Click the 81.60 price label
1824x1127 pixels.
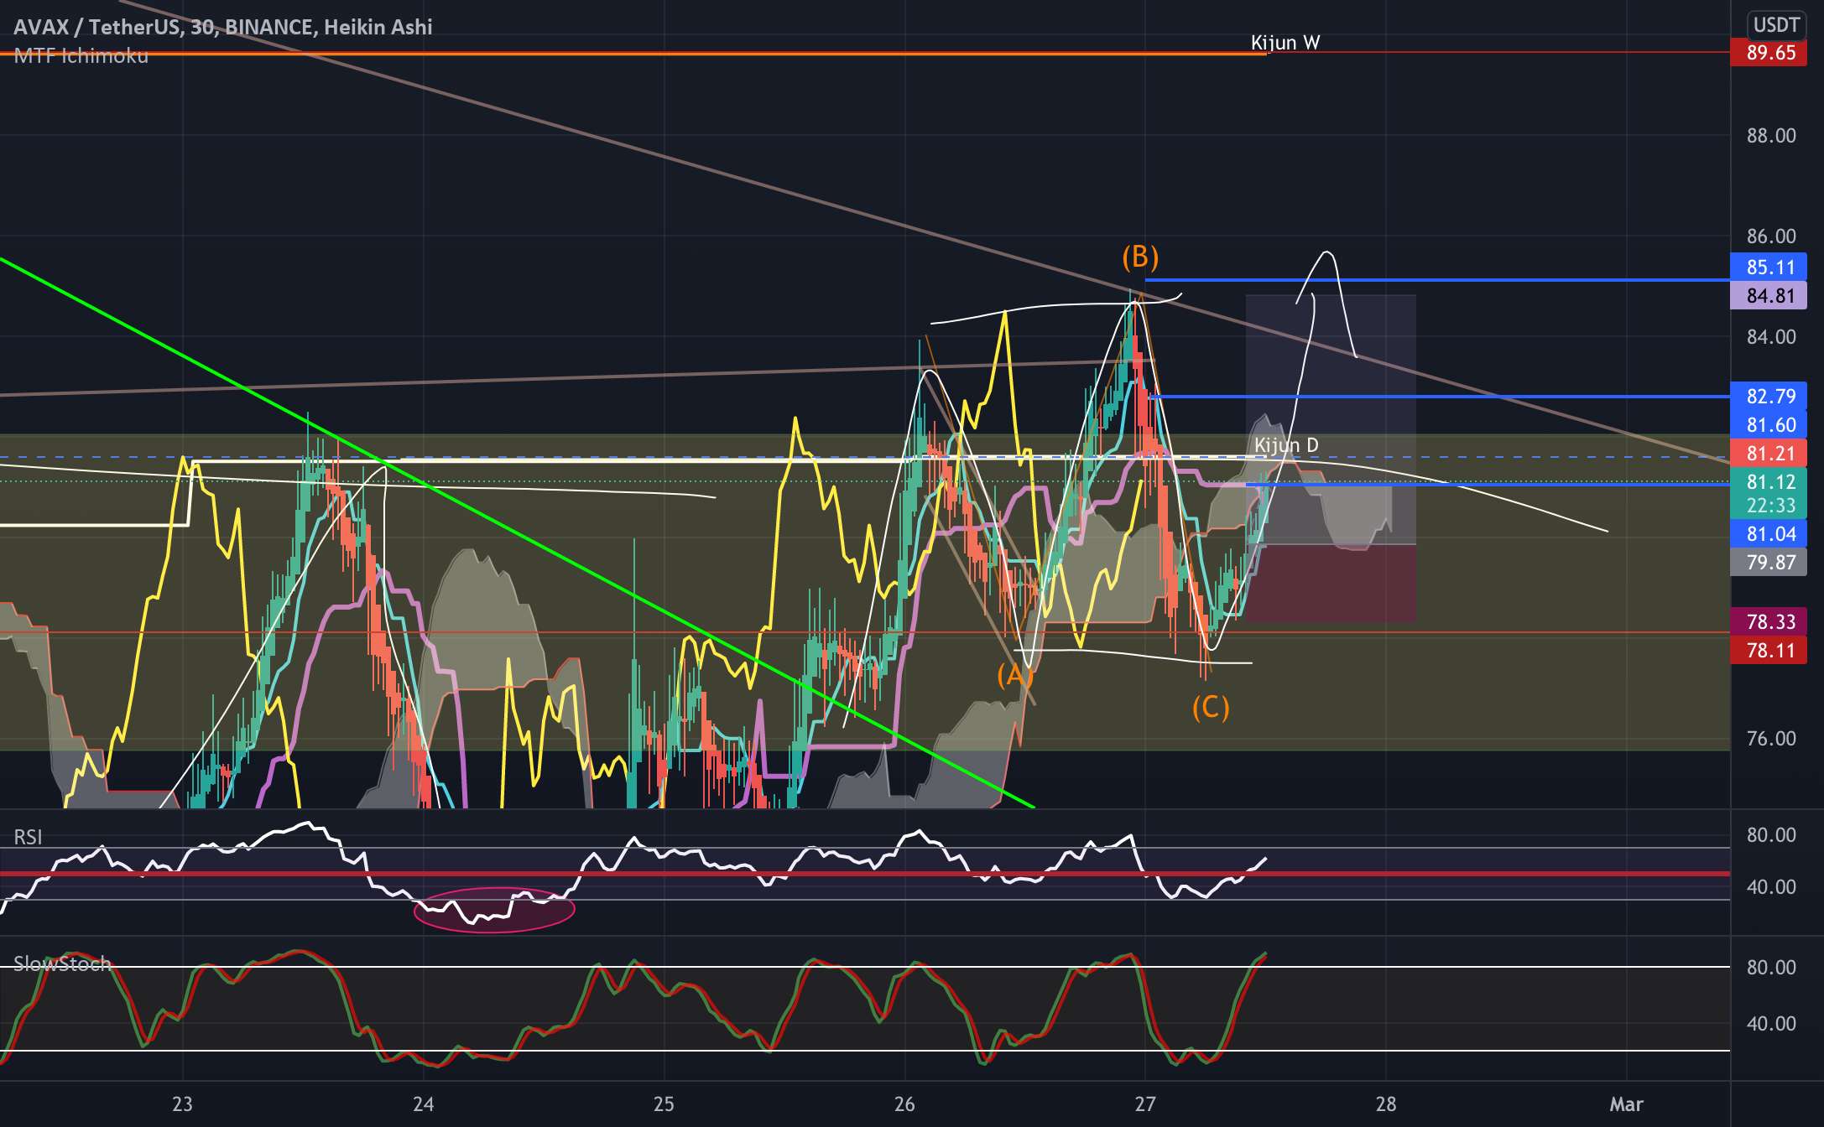click(x=1769, y=425)
